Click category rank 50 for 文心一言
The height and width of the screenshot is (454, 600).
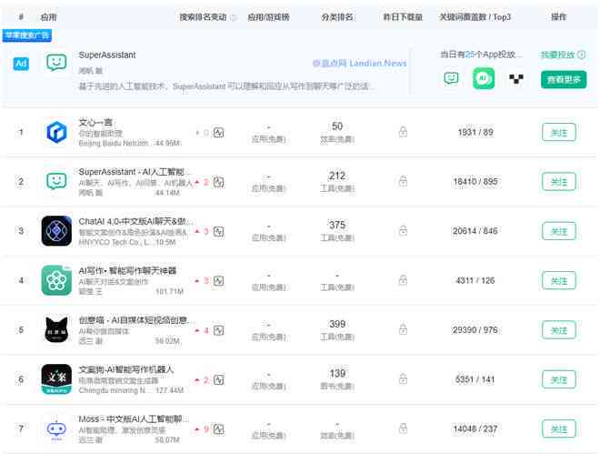coord(337,126)
